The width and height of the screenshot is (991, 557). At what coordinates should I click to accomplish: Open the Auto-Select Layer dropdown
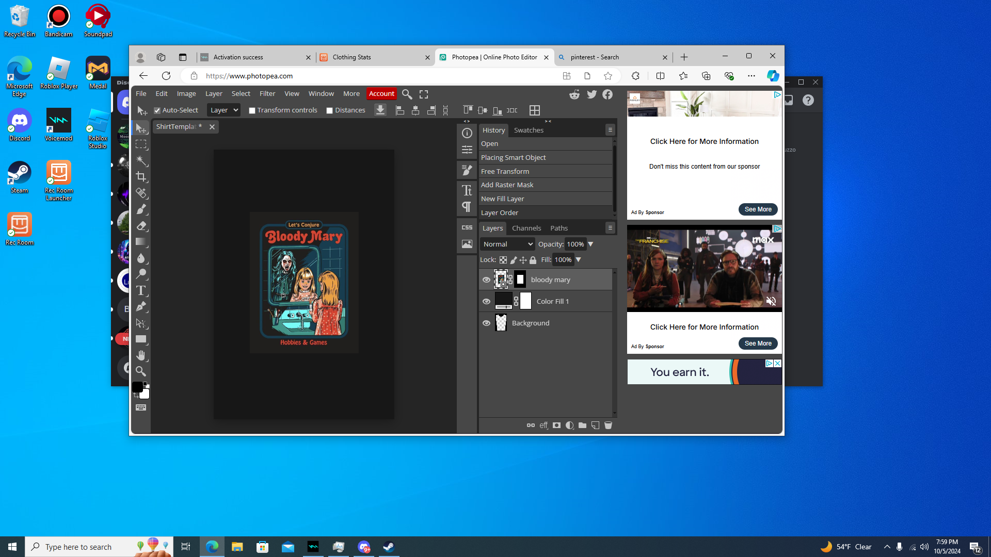(223, 110)
